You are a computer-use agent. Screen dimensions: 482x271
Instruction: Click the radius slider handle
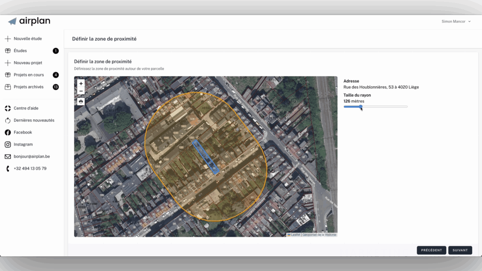[361, 107]
